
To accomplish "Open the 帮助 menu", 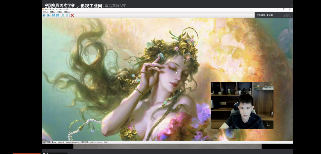I will click(x=67, y=12).
